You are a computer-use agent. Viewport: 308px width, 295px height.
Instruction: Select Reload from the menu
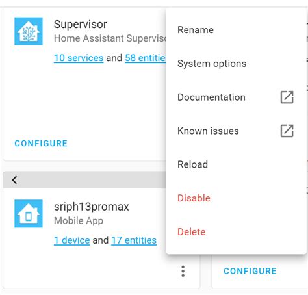[237, 164]
